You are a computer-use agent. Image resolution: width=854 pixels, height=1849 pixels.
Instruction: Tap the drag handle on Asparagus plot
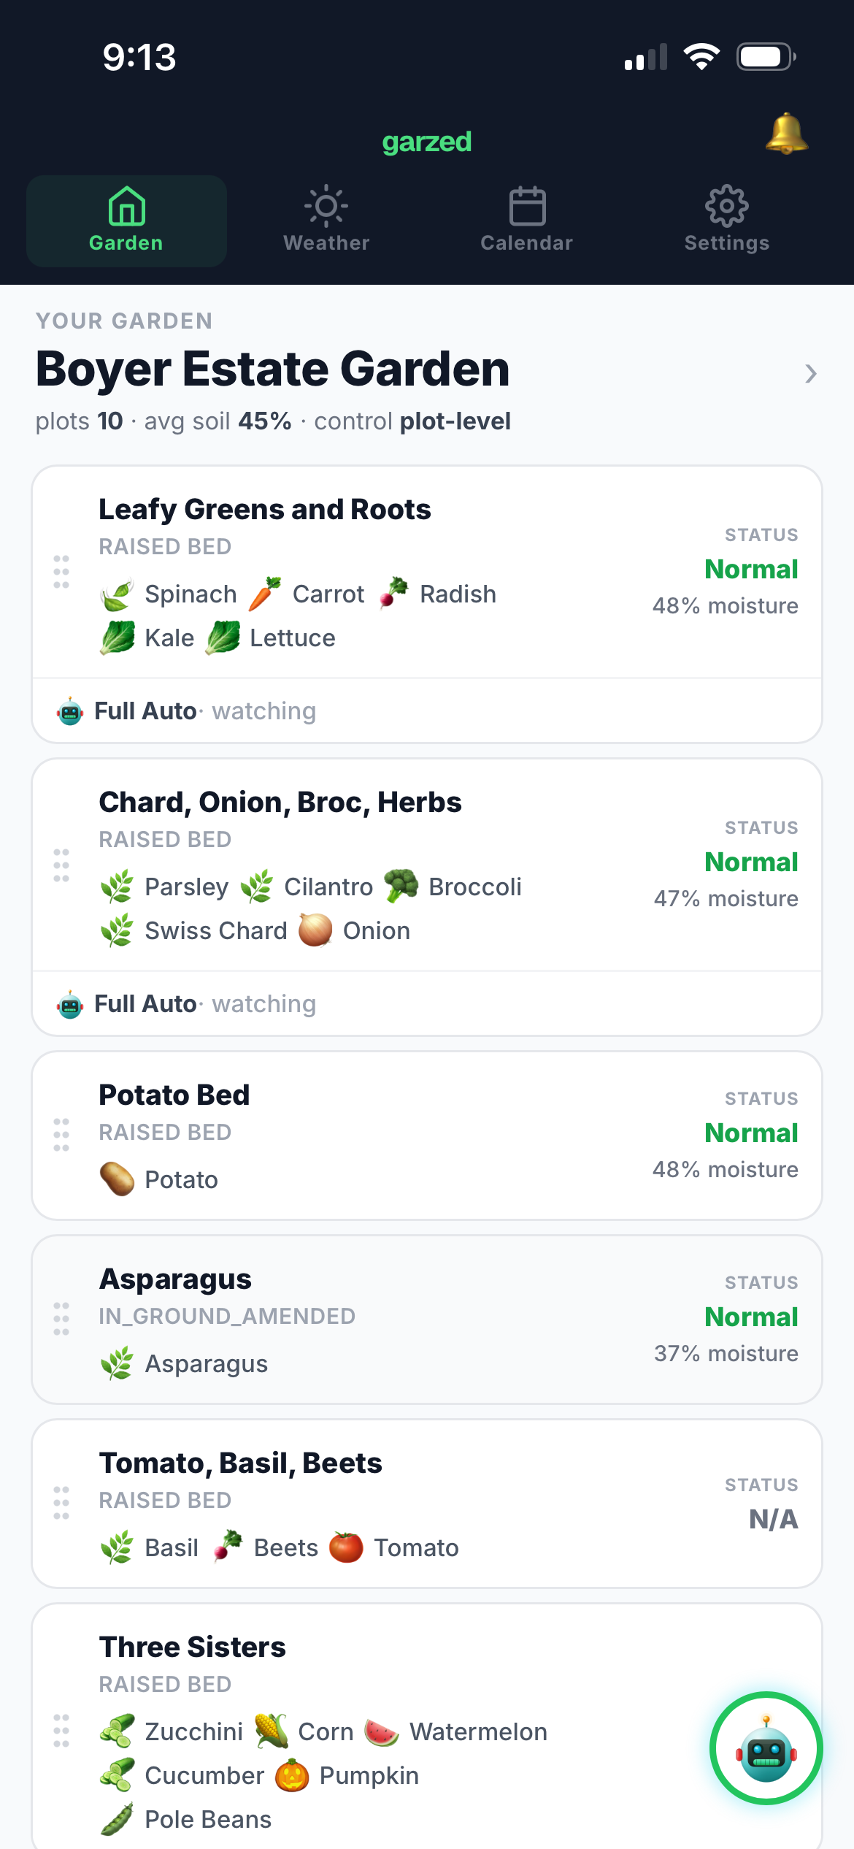61,1319
